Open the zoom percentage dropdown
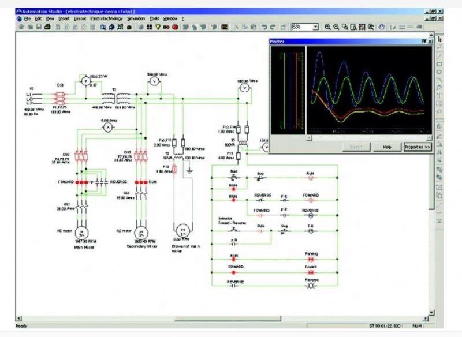The width and height of the screenshot is (462, 337). 316,27
